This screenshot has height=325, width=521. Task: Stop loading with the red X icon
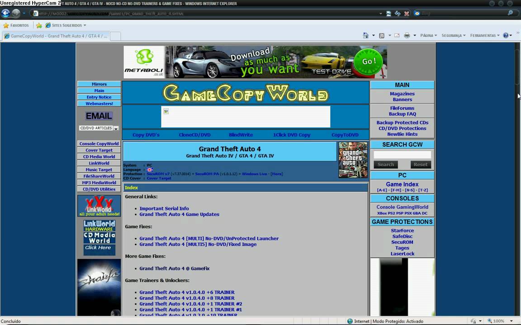(x=407, y=14)
